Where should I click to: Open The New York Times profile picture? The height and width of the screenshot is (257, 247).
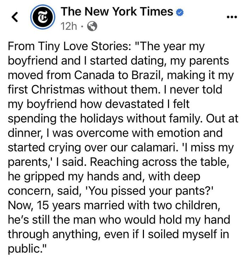pos(42,17)
